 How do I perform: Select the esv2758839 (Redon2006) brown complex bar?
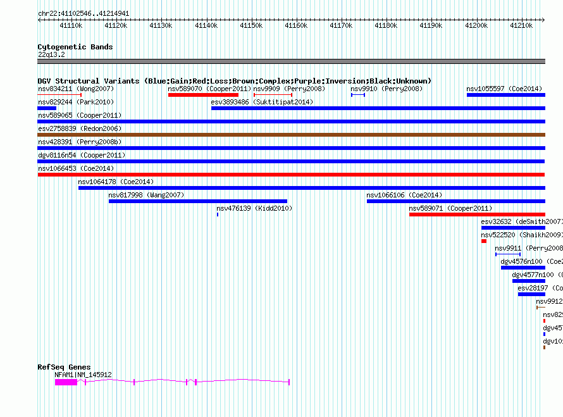pyautogui.click(x=291, y=135)
